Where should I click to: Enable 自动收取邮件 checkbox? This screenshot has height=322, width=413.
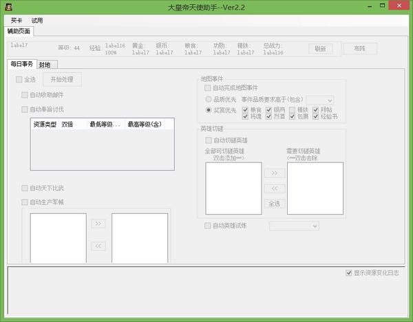[25, 95]
